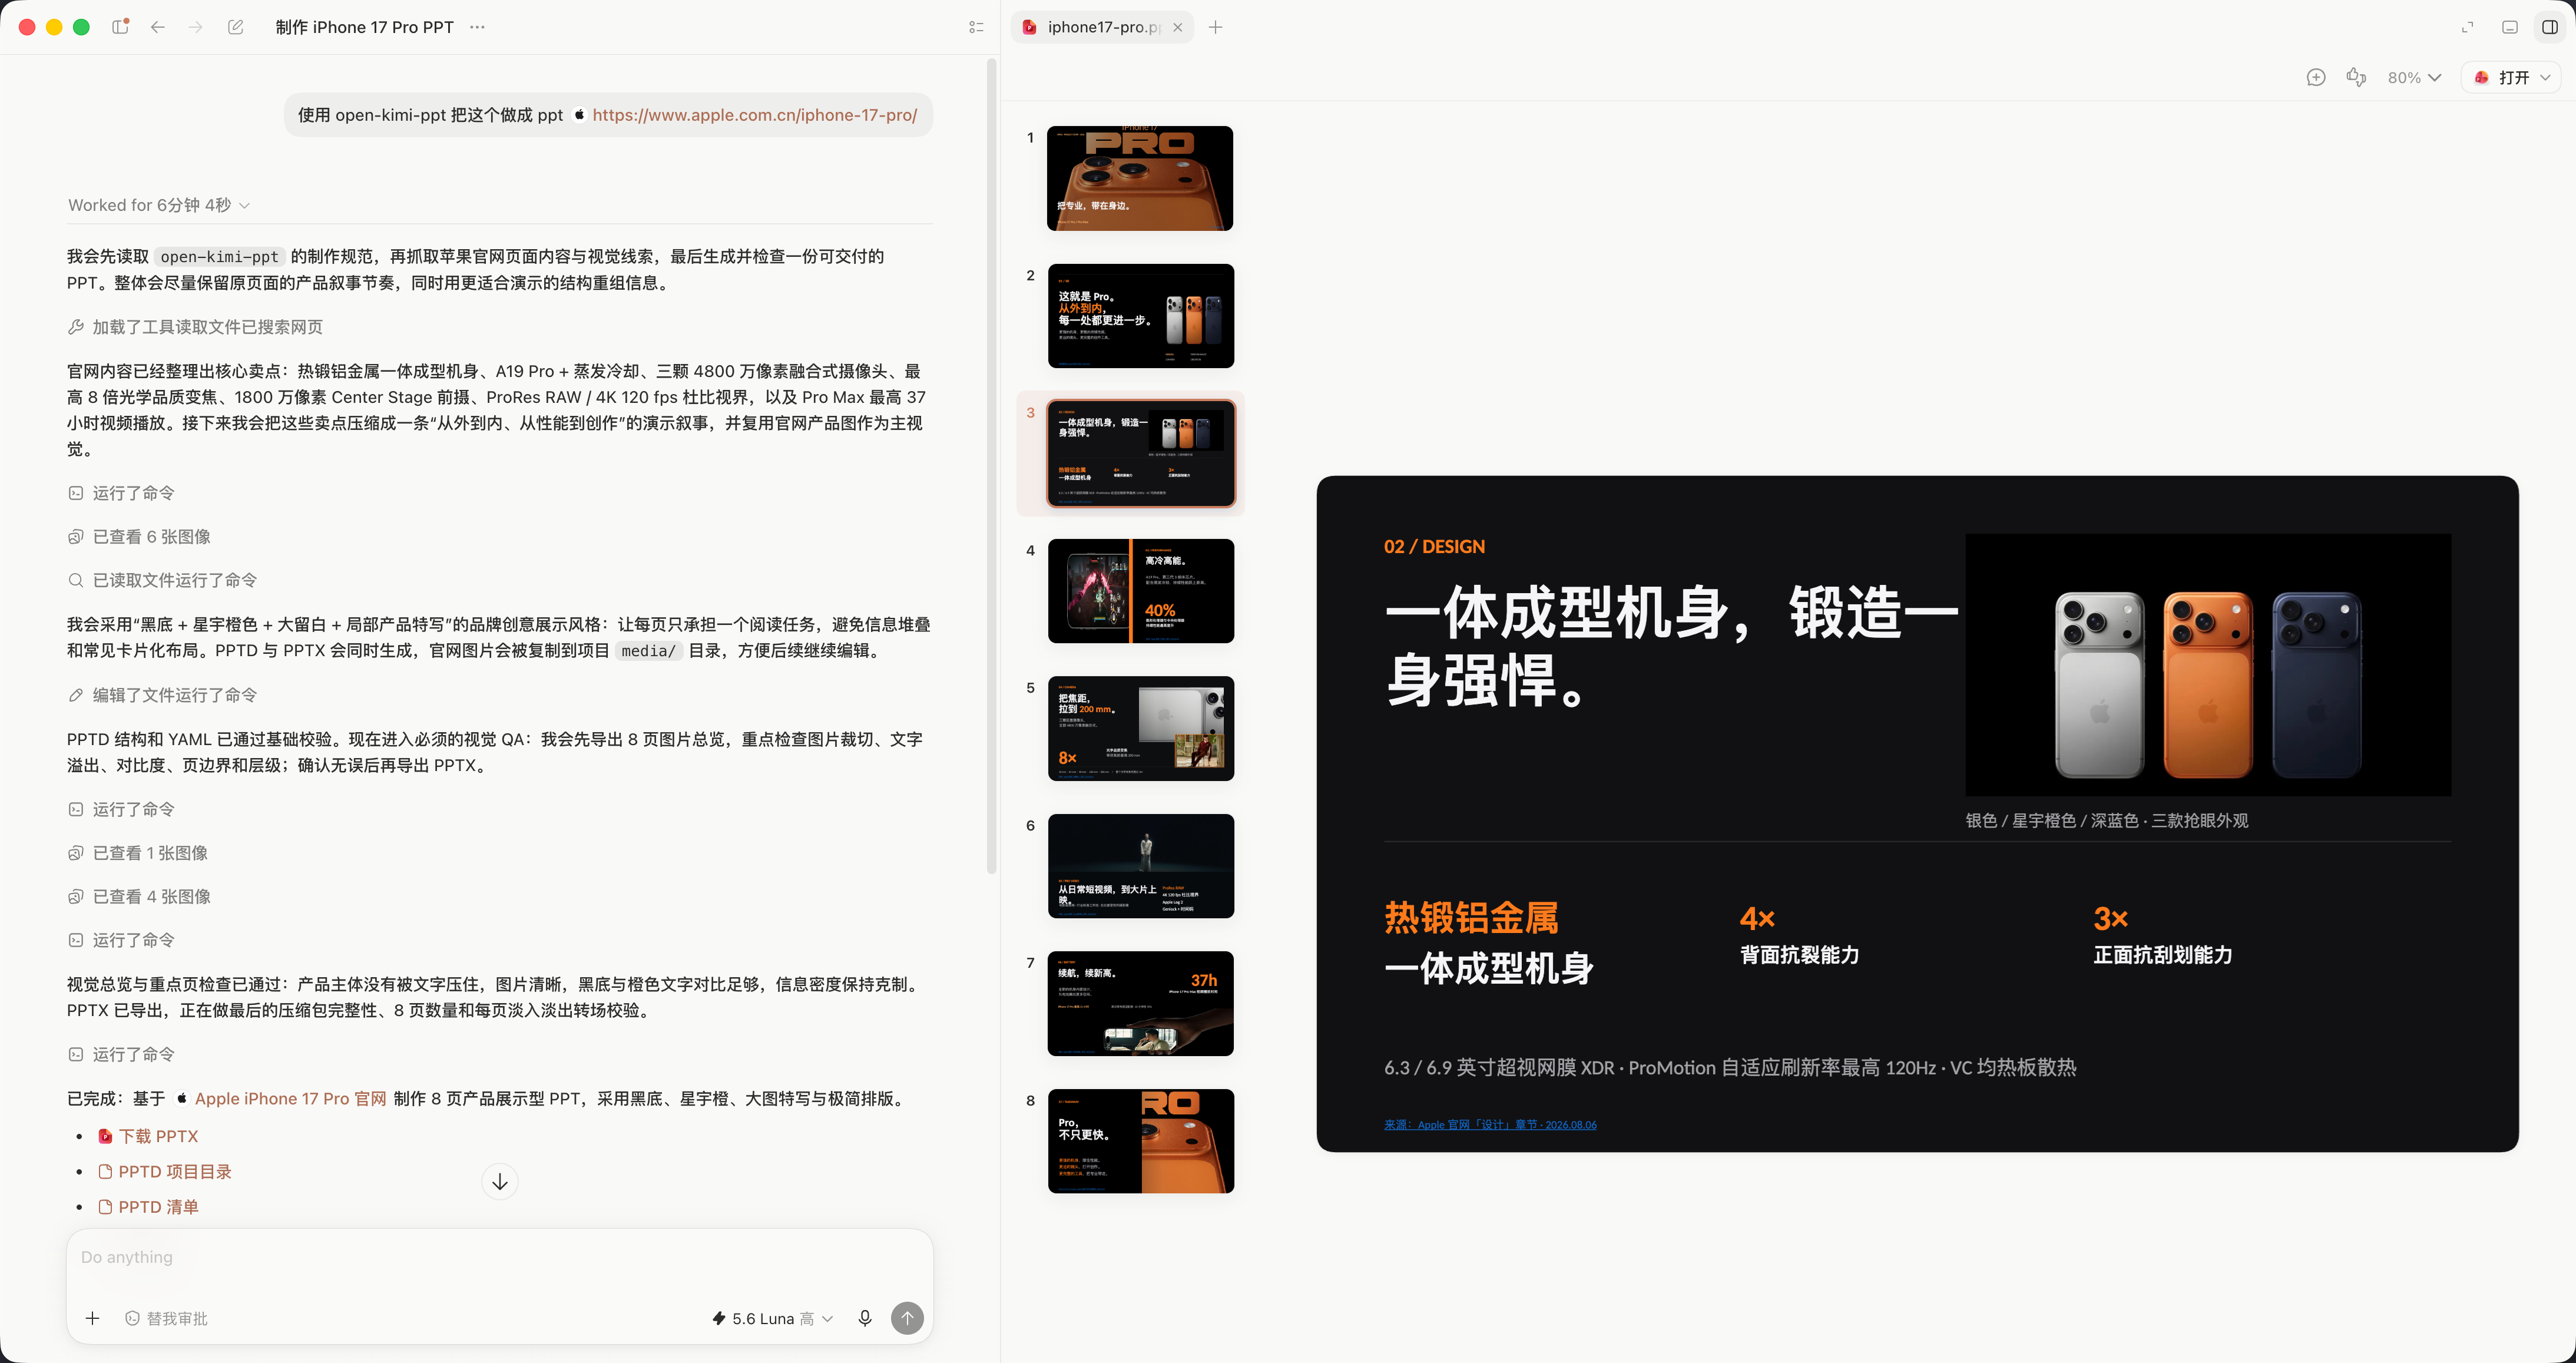Screen dimensions: 2576x1363
Task: Expand the 编辑了文件运行了命令 step
Action: (x=162, y=695)
